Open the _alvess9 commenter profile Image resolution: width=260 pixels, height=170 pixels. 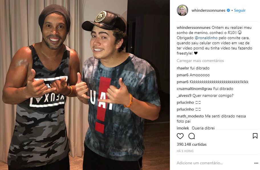click(x=184, y=95)
